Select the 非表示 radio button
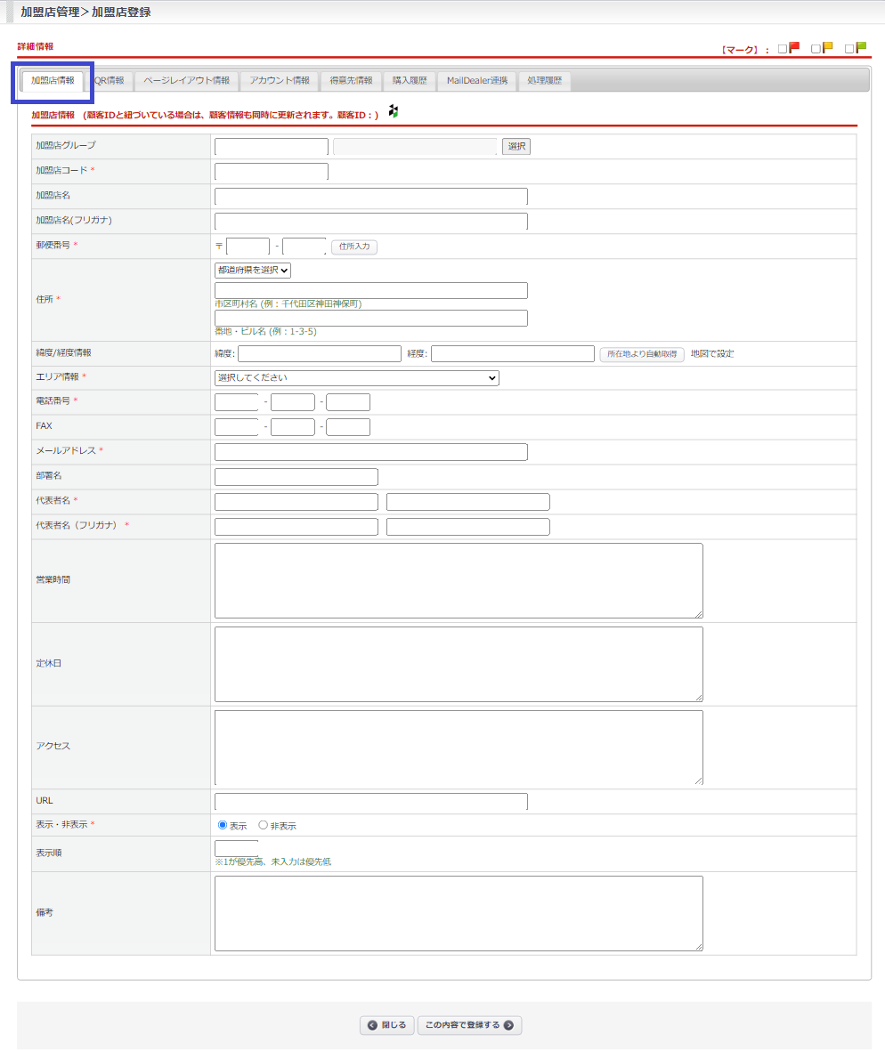The width and height of the screenshot is (885, 1051). pos(263,825)
